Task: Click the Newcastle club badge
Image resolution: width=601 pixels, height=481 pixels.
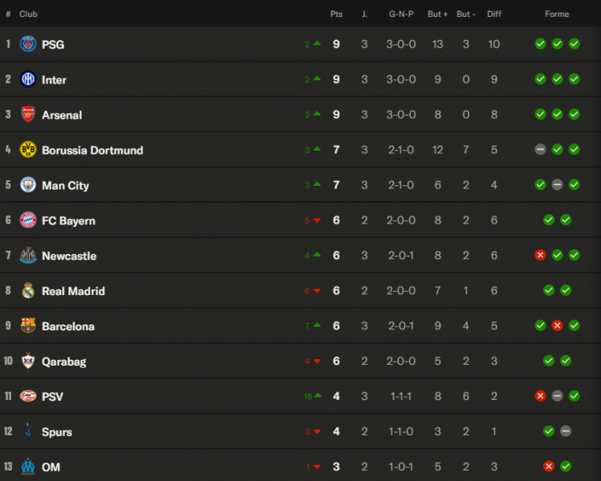Action: pyautogui.click(x=28, y=256)
